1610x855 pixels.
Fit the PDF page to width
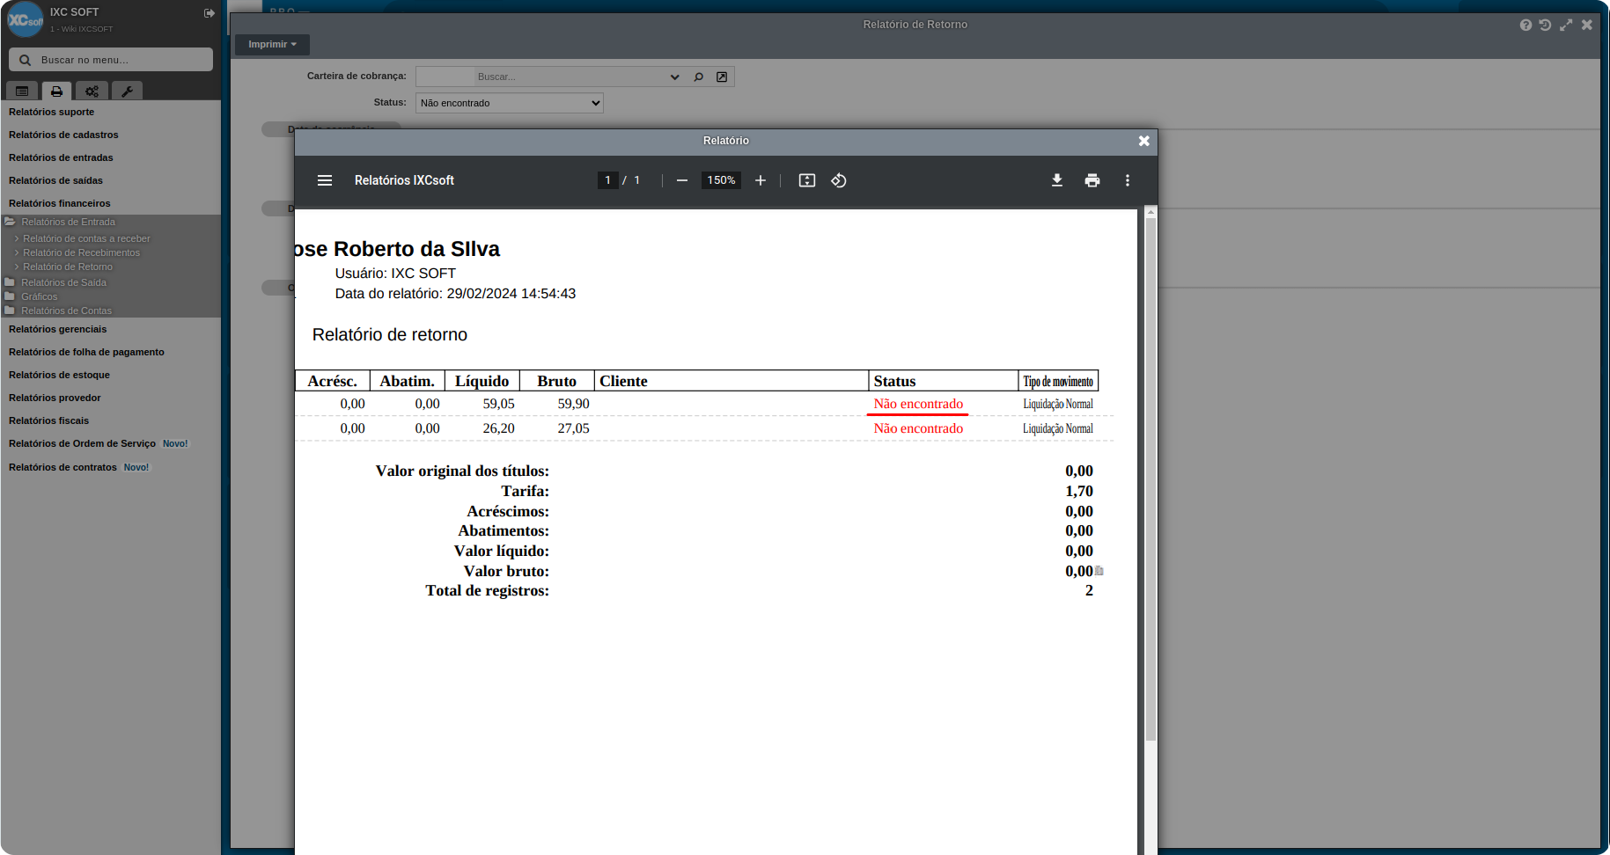pyautogui.click(x=807, y=180)
